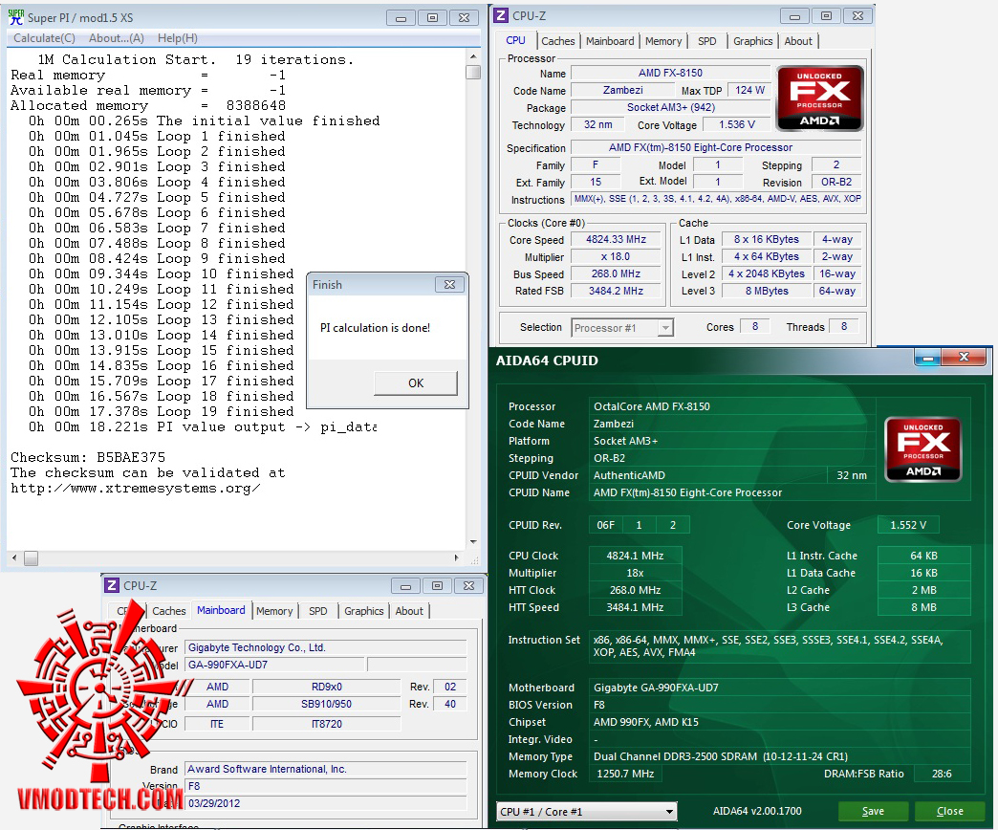Click the Checksum: B5BAE375 line
Image resolution: width=998 pixels, height=830 pixels.
coord(88,457)
